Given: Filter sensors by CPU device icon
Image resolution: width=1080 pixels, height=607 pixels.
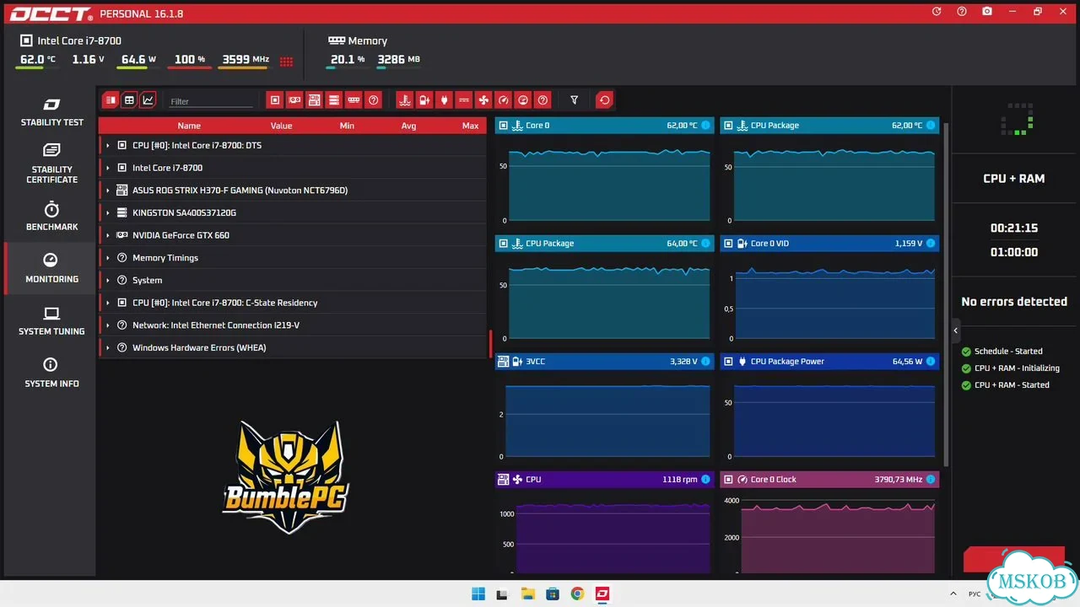Looking at the screenshot, I should click(274, 100).
